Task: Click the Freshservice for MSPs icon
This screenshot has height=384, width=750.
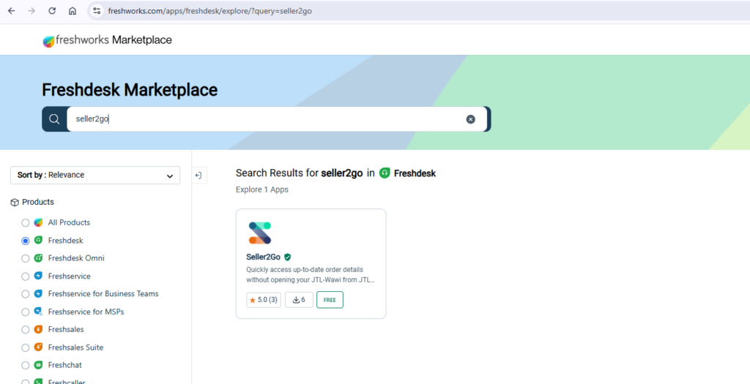Action: pyautogui.click(x=38, y=312)
